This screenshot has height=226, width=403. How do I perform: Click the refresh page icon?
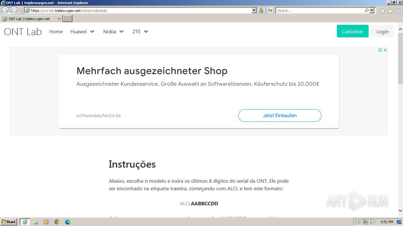[x=270, y=11]
